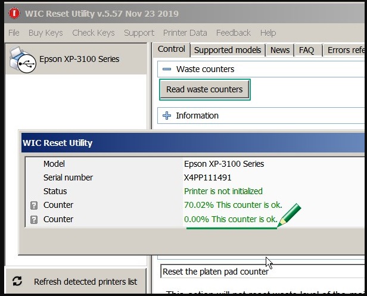Click the Reset the platen pad counter field

(x=263, y=272)
